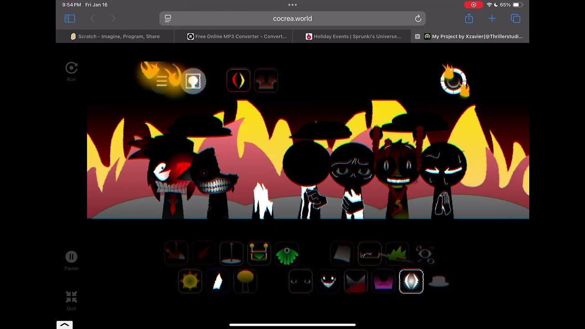Select the dim red hat icon at top
This screenshot has height=329, width=585.
click(266, 80)
